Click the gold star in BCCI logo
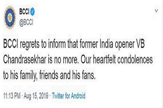This screenshot has height=108, width=163. (x=10, y=17)
